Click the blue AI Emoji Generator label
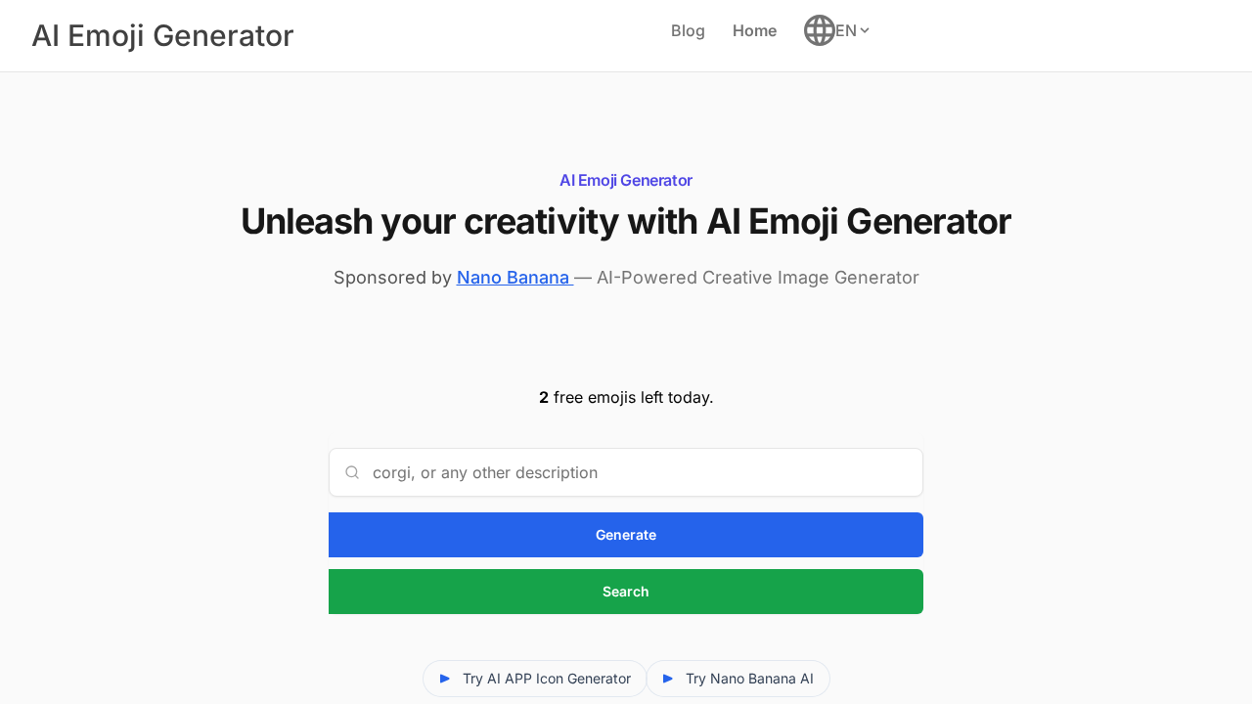The height and width of the screenshot is (704, 1252). pos(625,180)
